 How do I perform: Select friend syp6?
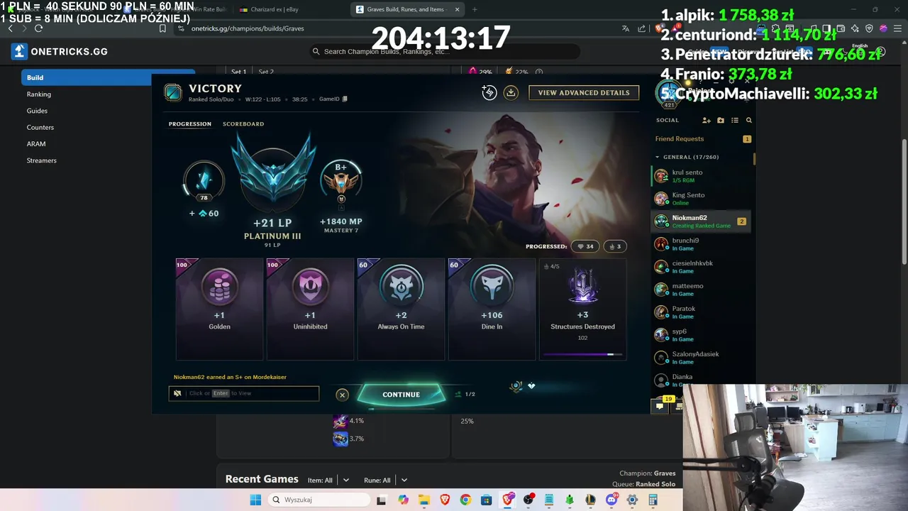tap(702, 335)
